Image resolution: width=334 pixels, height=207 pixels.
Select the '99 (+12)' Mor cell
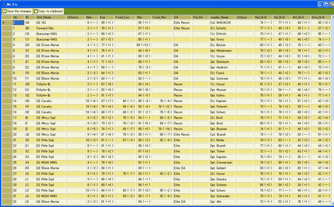144,45
